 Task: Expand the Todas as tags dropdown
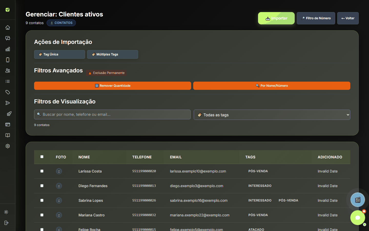pos(272,115)
